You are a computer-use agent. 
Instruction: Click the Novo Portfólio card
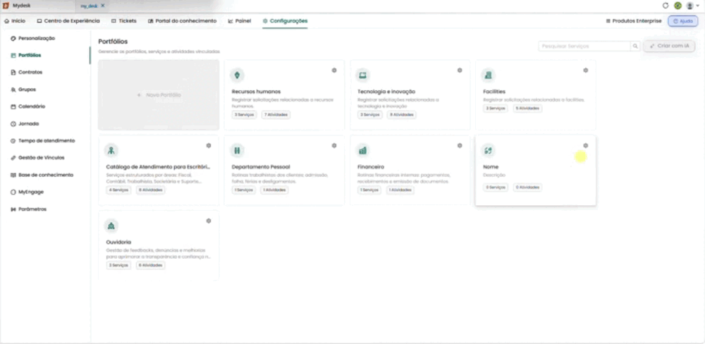click(x=159, y=95)
